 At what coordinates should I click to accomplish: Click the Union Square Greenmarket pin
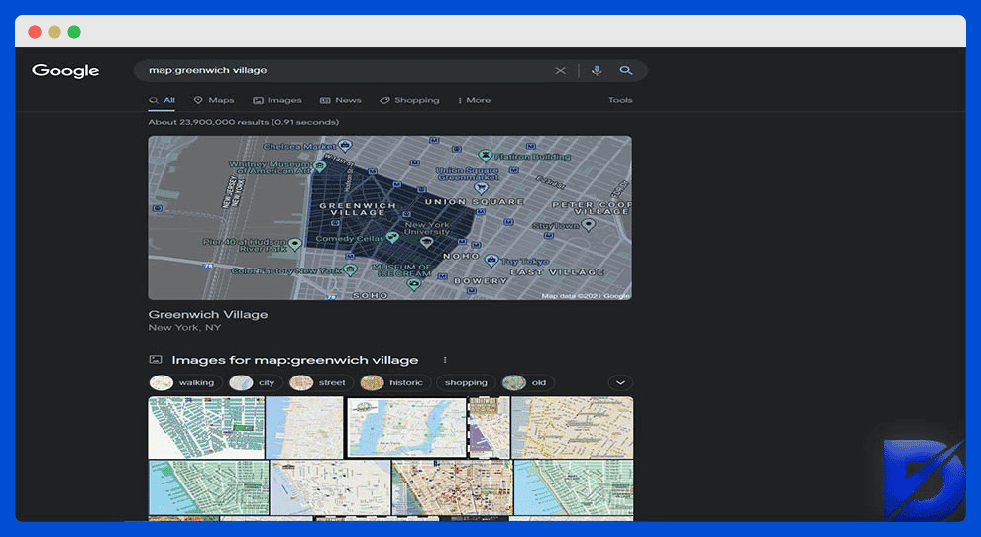[481, 188]
